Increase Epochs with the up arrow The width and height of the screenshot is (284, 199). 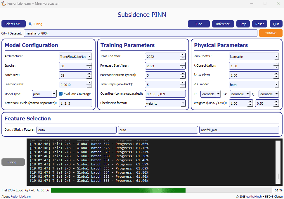(89, 64)
